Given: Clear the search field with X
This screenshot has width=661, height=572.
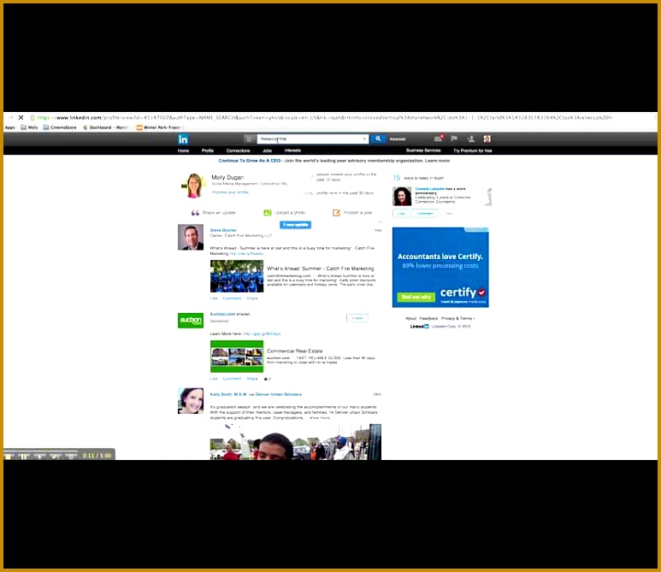Looking at the screenshot, I should [364, 139].
